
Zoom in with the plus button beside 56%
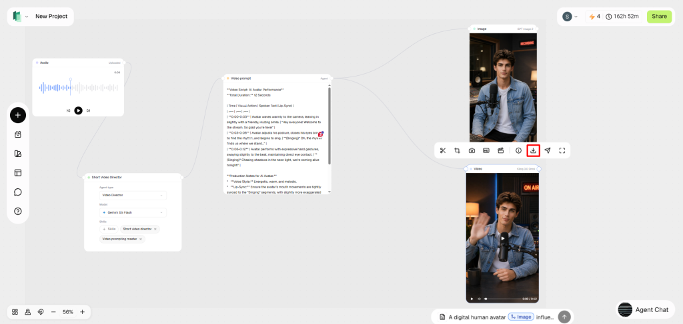82,312
